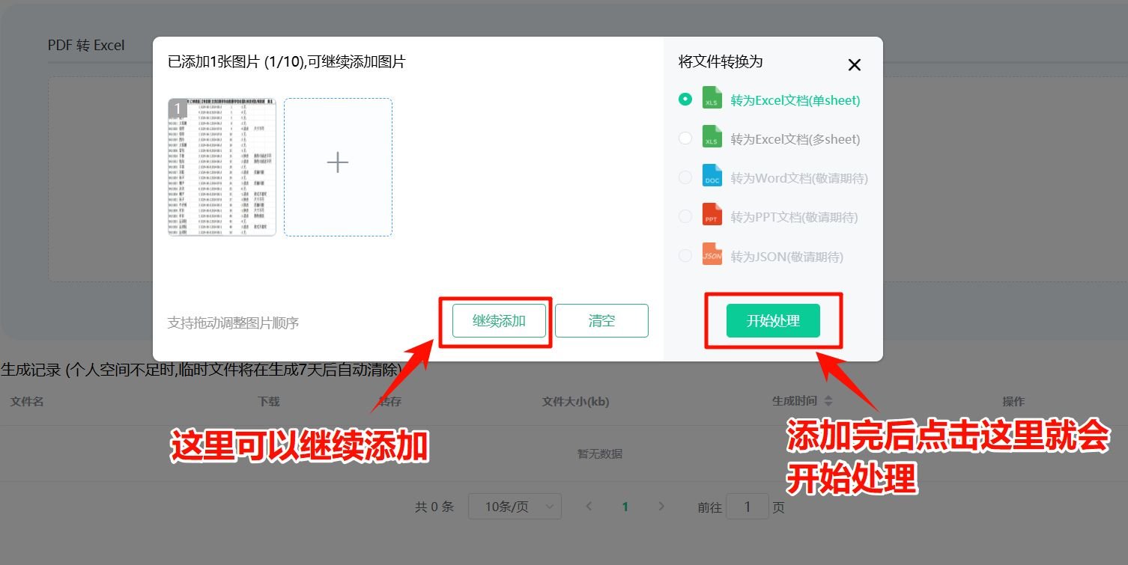
Task: Click the green XLS single-sheet icon
Action: tap(712, 98)
